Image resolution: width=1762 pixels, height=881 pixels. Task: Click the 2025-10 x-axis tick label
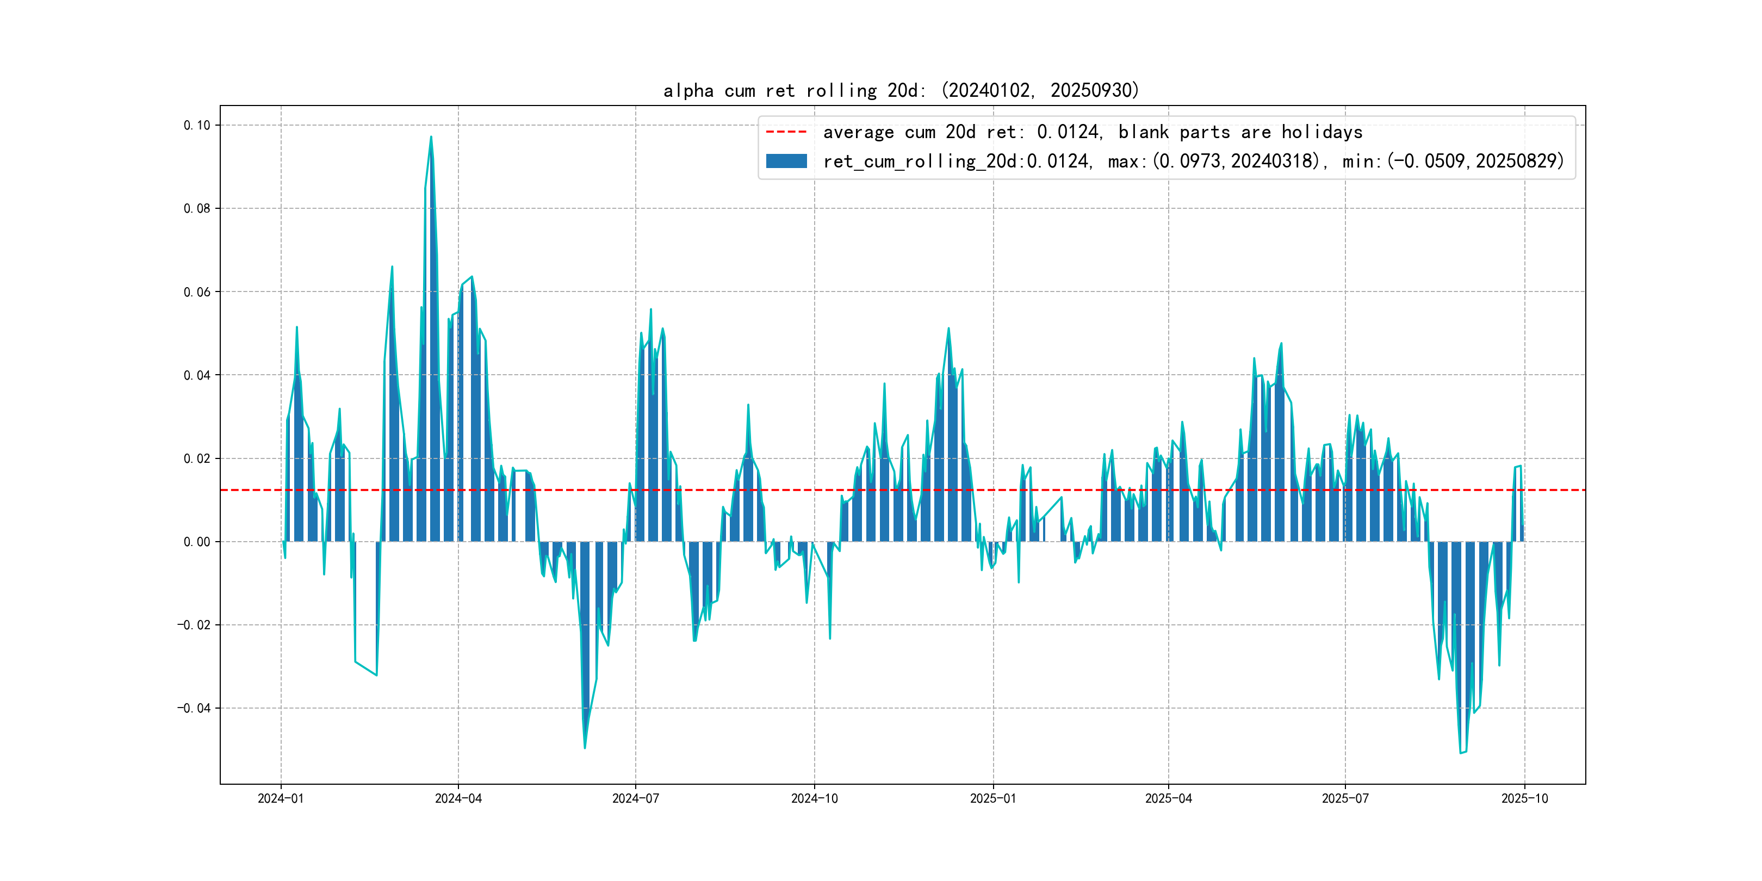(1524, 798)
